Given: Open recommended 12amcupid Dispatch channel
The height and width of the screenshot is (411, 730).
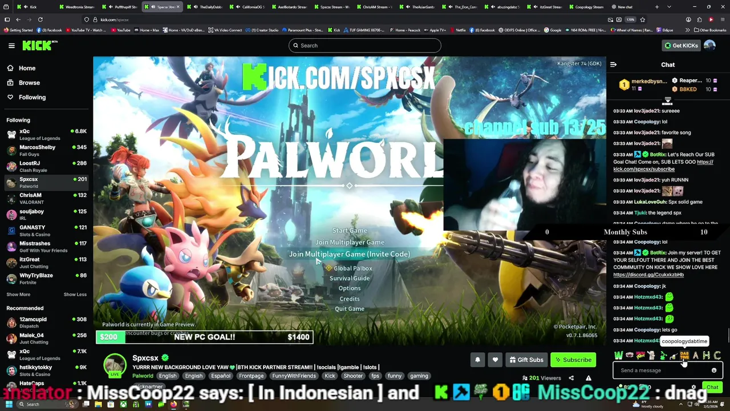Looking at the screenshot, I should pos(47,323).
